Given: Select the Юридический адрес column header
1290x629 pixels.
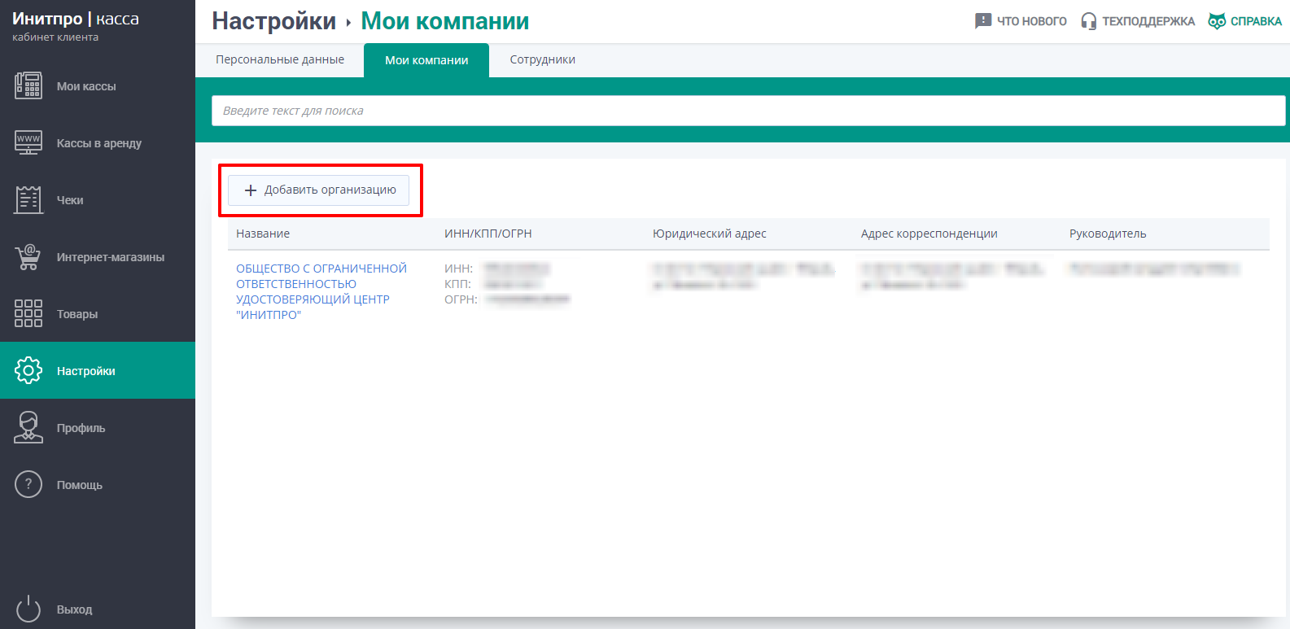Looking at the screenshot, I should (x=710, y=234).
